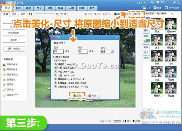Choose 标准屏幕分辨率 (1024×768) preset
This screenshot has height=131, width=182.
70,83
